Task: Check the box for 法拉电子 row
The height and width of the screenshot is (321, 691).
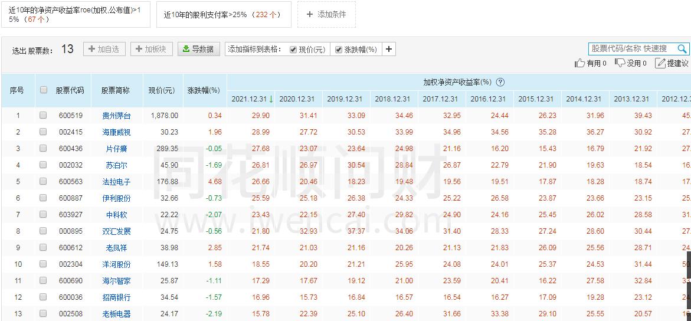Action: click(x=42, y=181)
